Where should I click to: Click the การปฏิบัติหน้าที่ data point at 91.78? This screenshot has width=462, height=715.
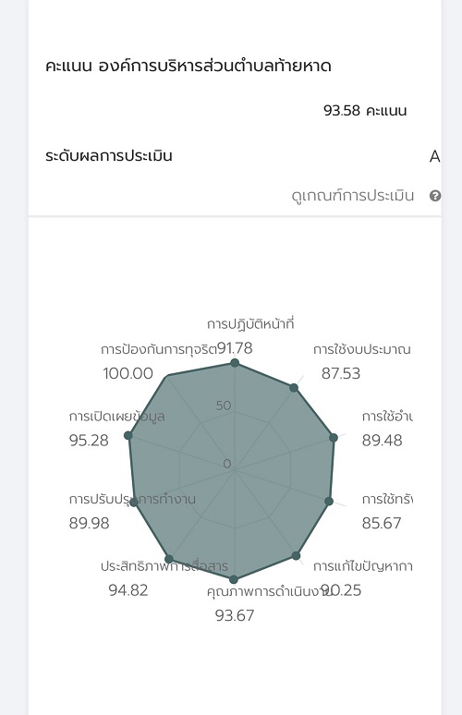pyautogui.click(x=235, y=363)
